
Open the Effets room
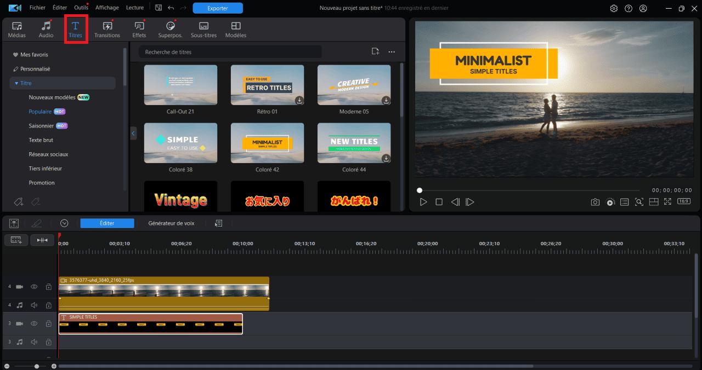coord(139,30)
